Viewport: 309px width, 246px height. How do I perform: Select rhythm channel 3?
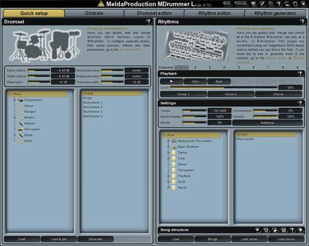pos(210,67)
